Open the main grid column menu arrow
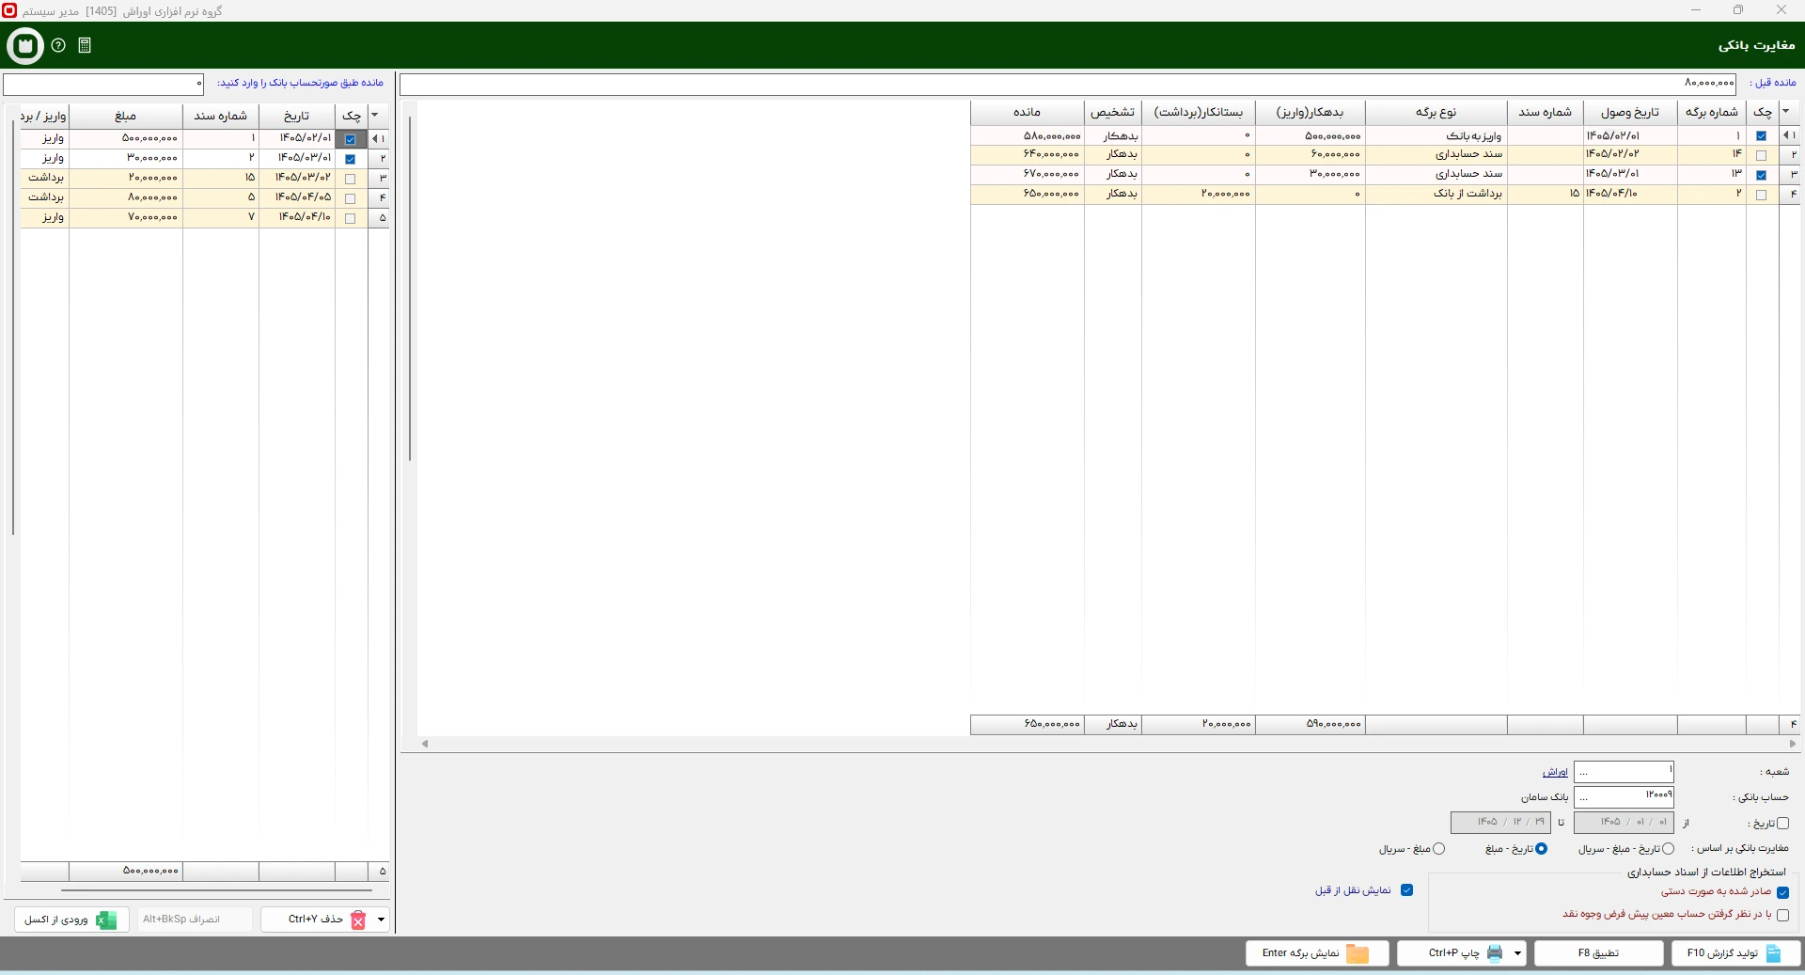The width and height of the screenshot is (1805, 975). (x=1786, y=112)
